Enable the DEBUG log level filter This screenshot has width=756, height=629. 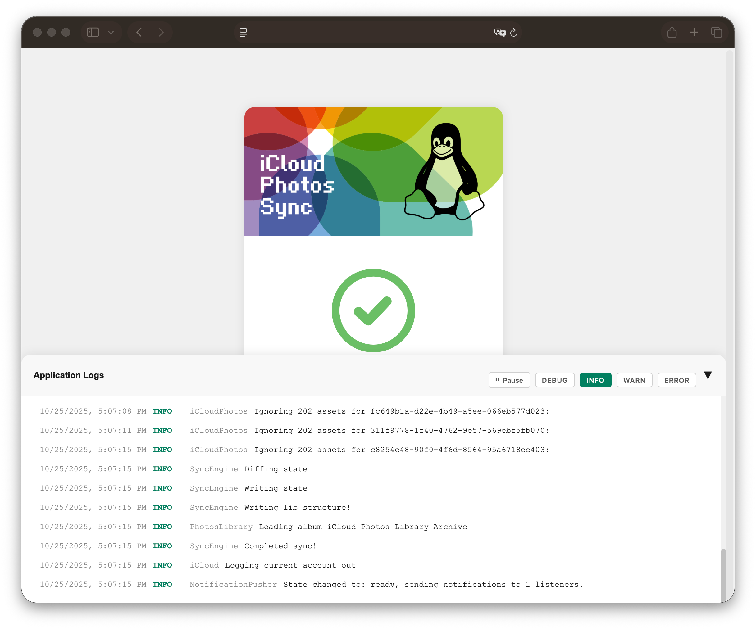(x=554, y=380)
